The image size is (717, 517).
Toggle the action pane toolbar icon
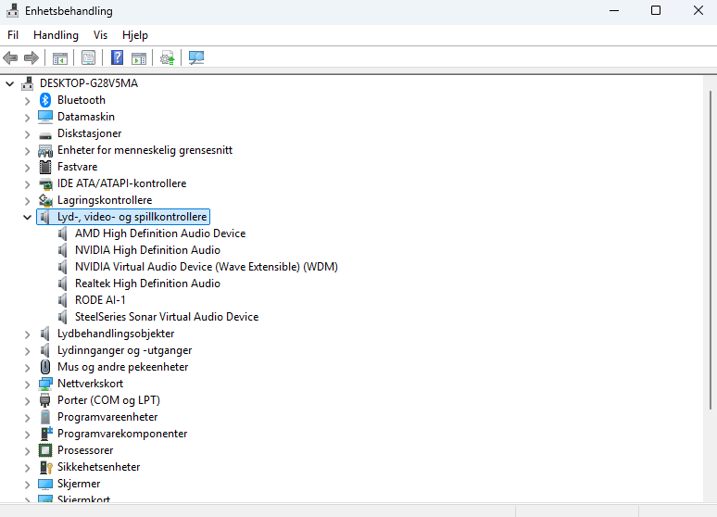[139, 58]
